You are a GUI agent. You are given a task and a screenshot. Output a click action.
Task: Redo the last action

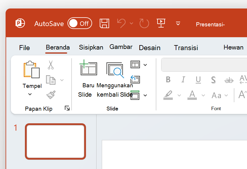144,23
